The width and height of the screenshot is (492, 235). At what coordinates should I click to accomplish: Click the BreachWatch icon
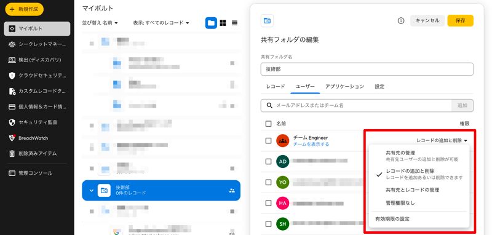[12, 138]
